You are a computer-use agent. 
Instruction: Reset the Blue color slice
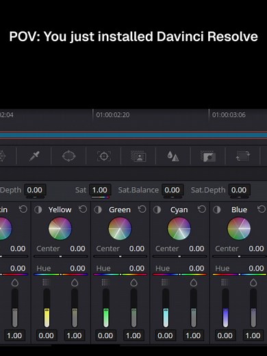pyautogui.click(x=262, y=209)
